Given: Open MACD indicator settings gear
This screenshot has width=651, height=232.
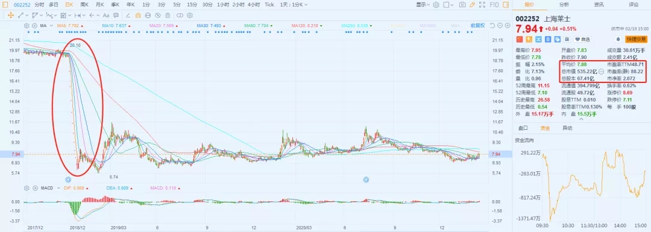Looking at the screenshot, I should point(27,188).
